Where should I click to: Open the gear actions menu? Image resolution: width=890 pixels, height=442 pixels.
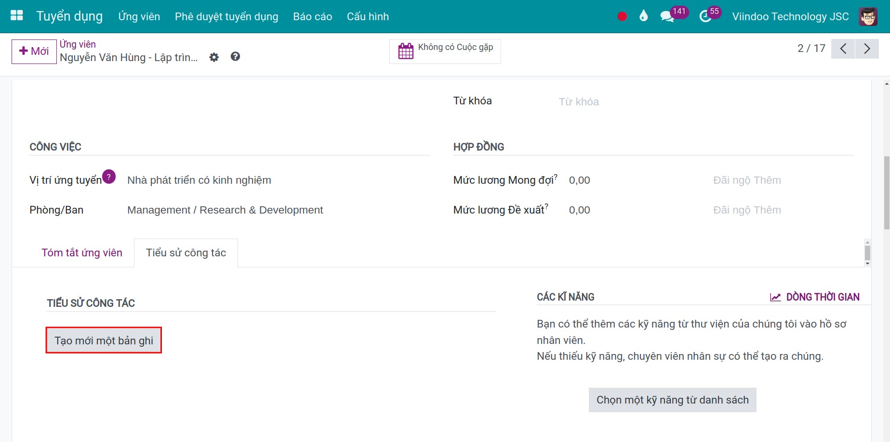tap(214, 57)
